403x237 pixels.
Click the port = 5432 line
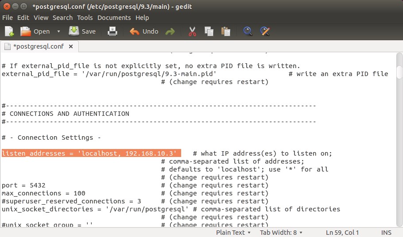point(23,185)
